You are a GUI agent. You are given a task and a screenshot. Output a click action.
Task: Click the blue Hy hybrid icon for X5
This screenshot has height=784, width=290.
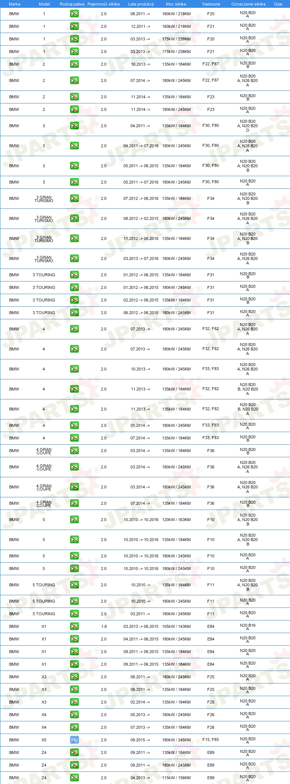74,740
